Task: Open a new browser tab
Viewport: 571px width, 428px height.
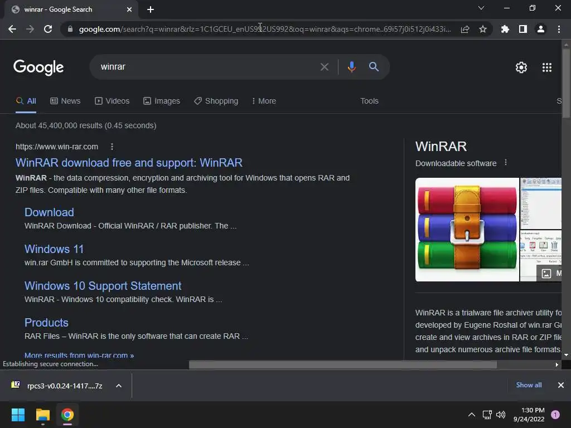Action: (151, 9)
